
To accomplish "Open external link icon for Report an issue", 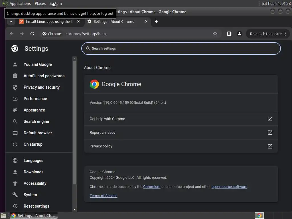I will pyautogui.click(x=270, y=132).
